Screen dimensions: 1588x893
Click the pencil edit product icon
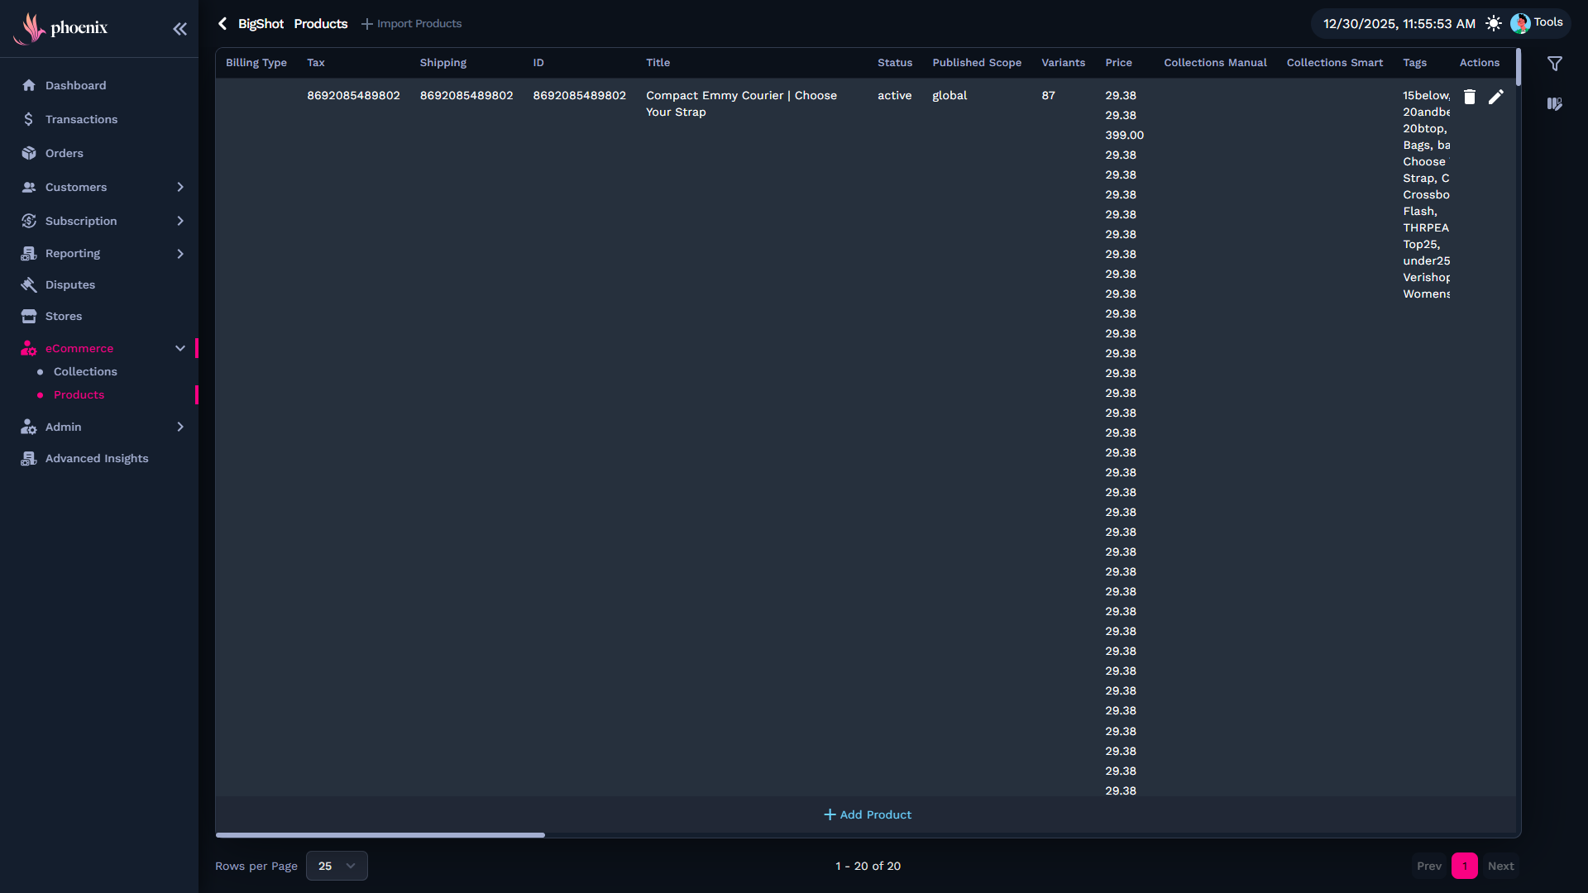1496,97
